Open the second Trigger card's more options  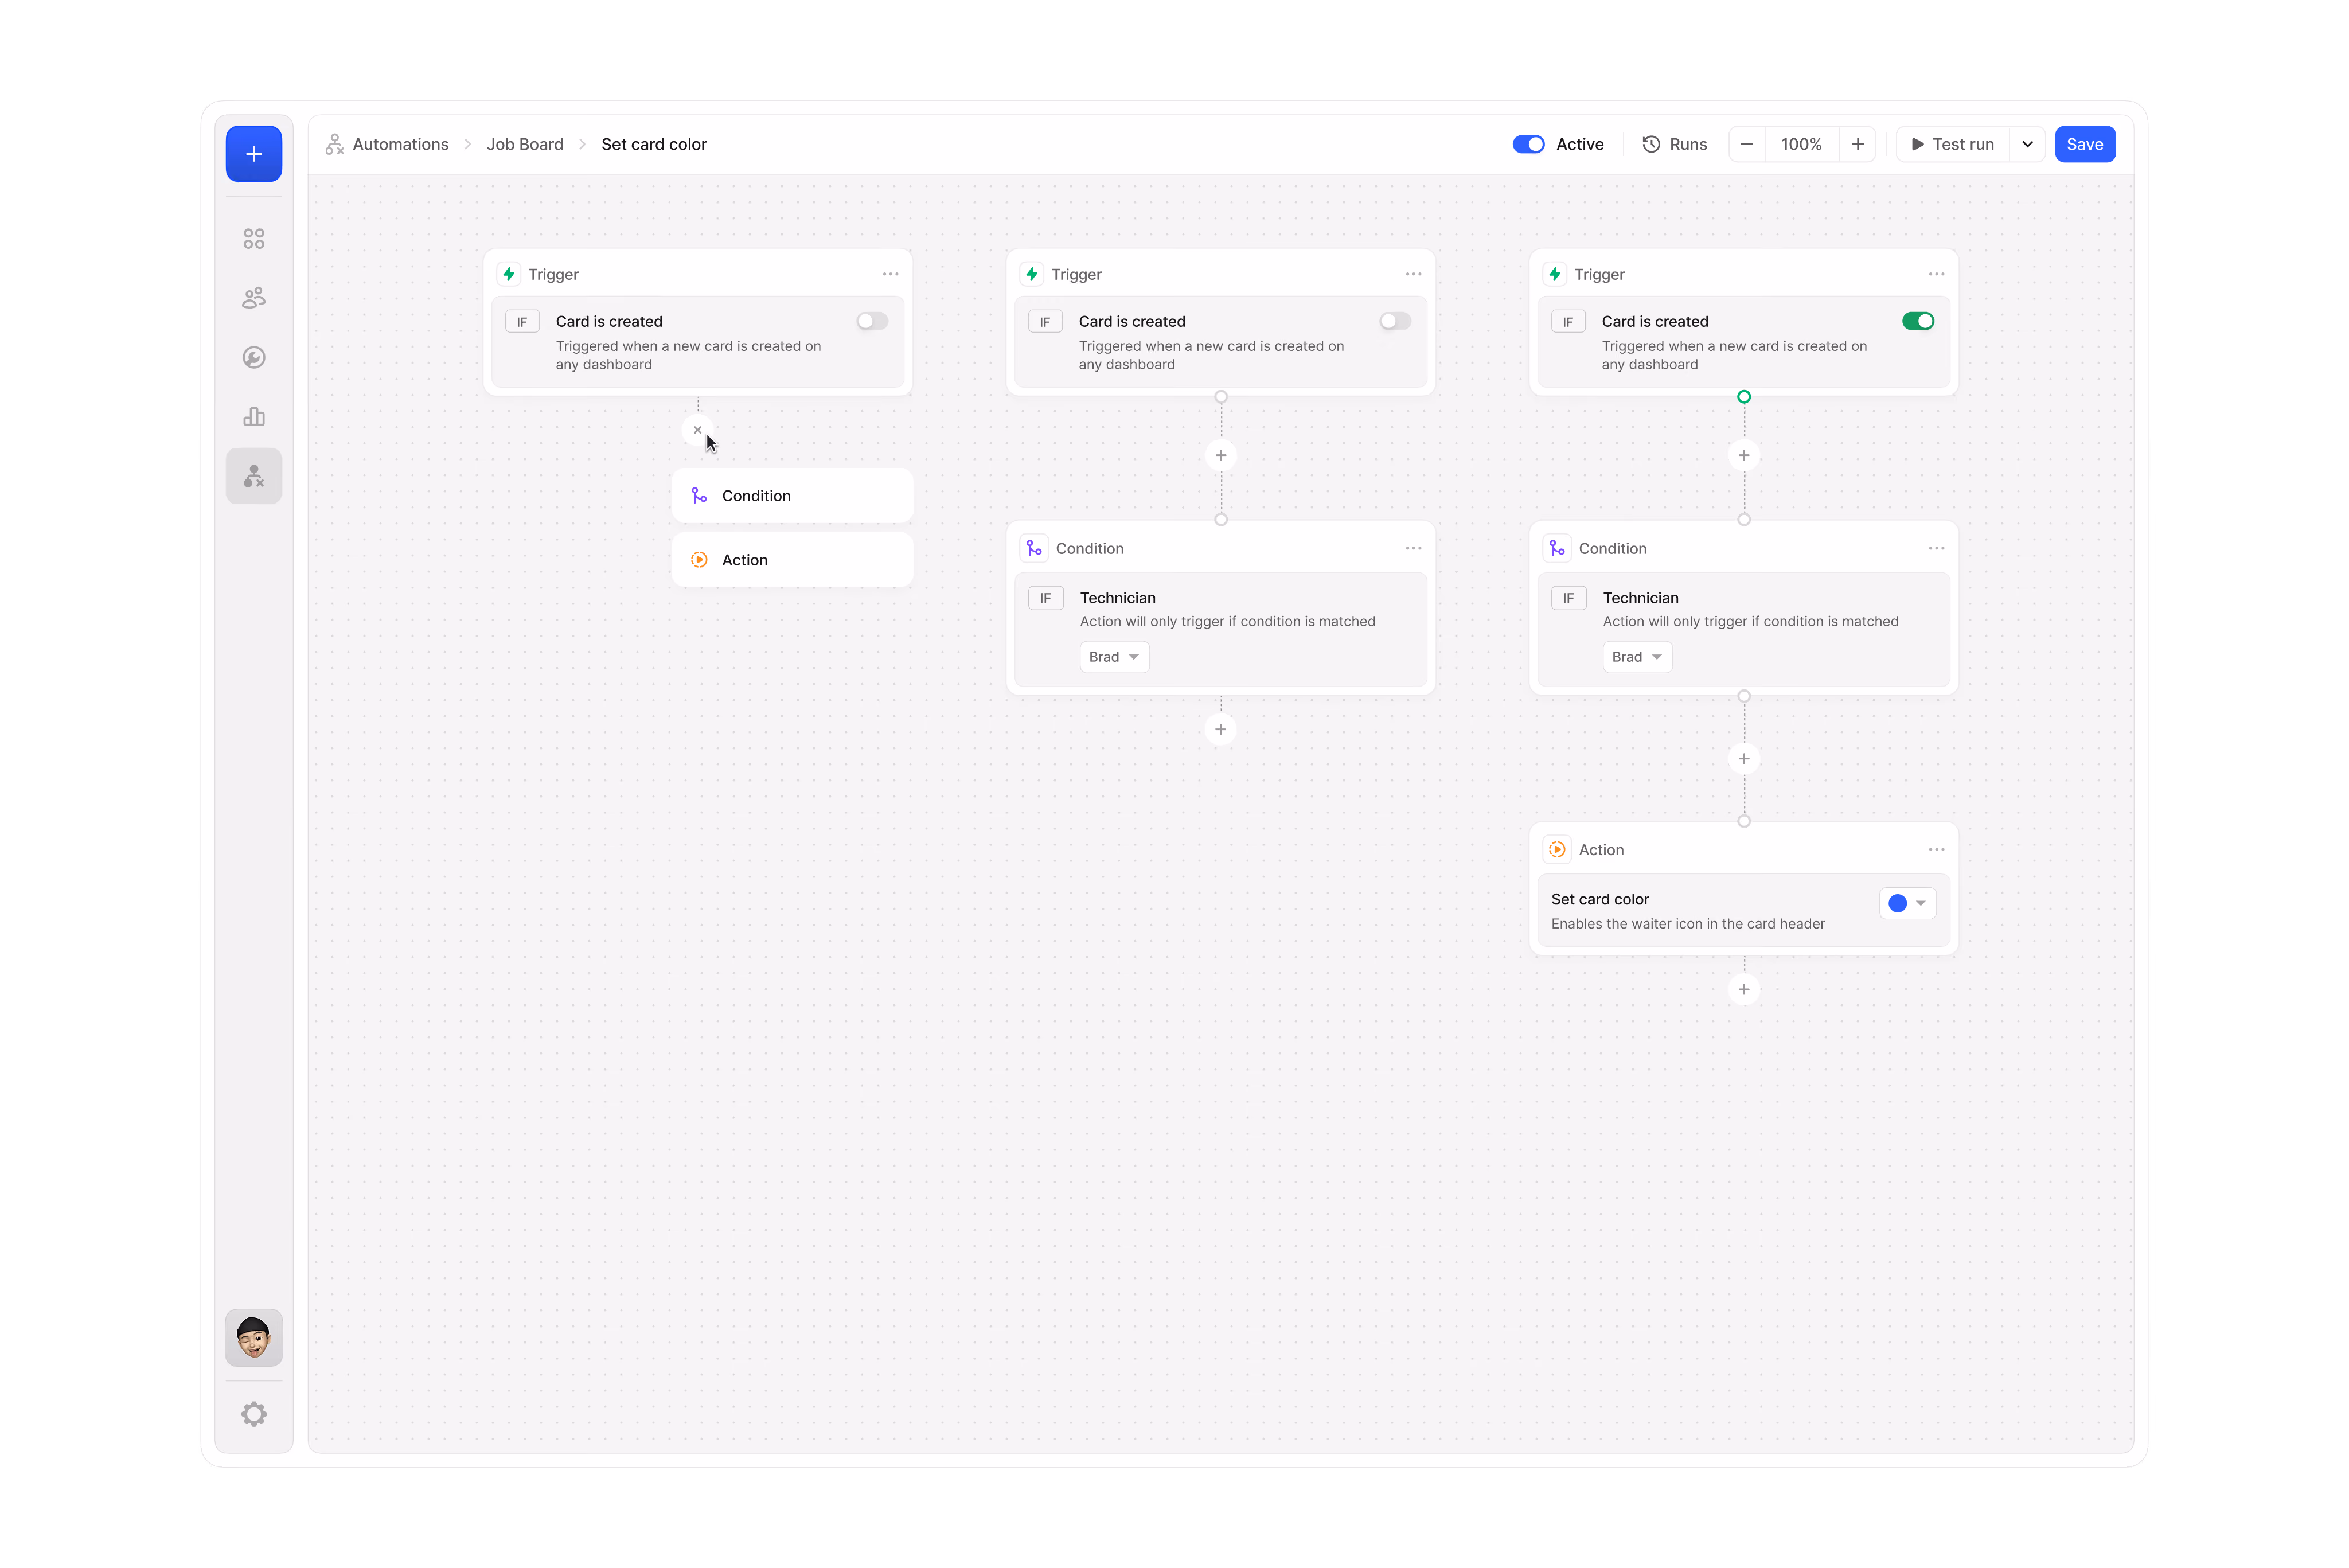click(1414, 274)
